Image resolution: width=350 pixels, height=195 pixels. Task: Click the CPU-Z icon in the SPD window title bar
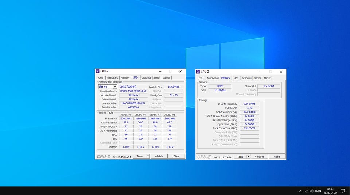coord(97,71)
